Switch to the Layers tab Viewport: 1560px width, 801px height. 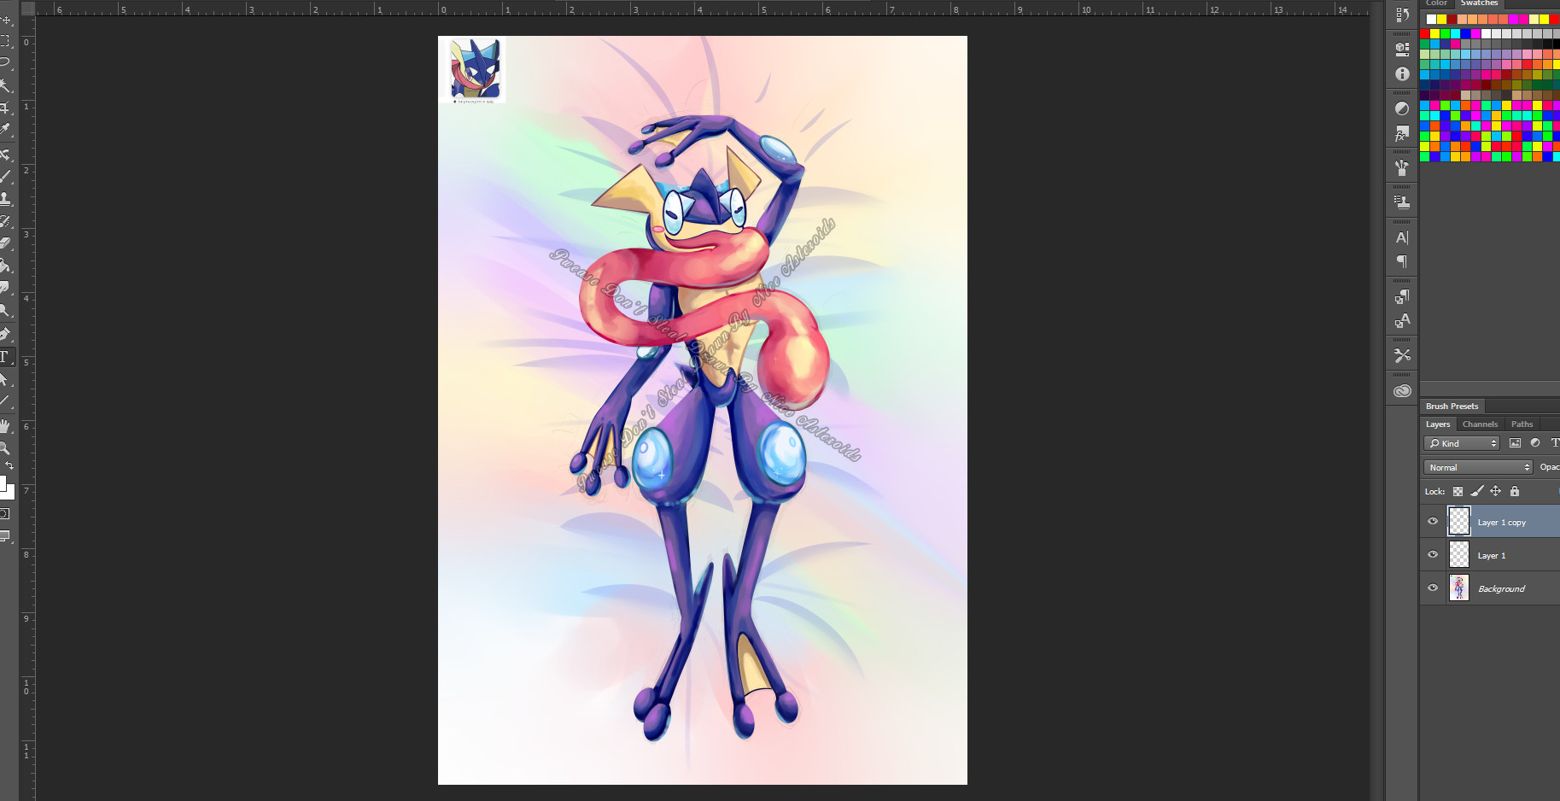pos(1438,424)
